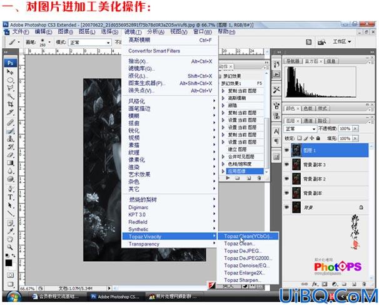Toggle lock image pixels
Viewport: 379px width, 305px height.
pyautogui.click(x=306, y=138)
